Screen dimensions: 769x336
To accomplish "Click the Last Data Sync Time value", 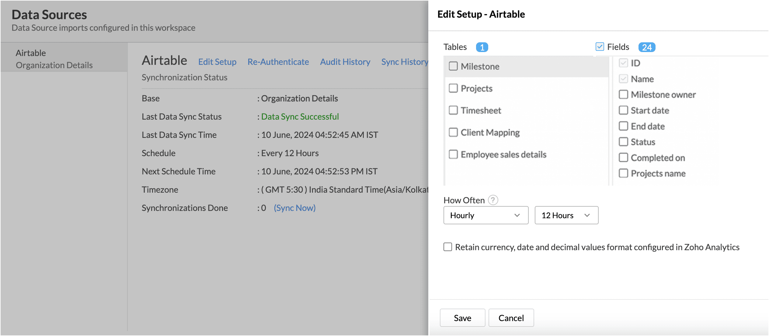I will coord(320,135).
